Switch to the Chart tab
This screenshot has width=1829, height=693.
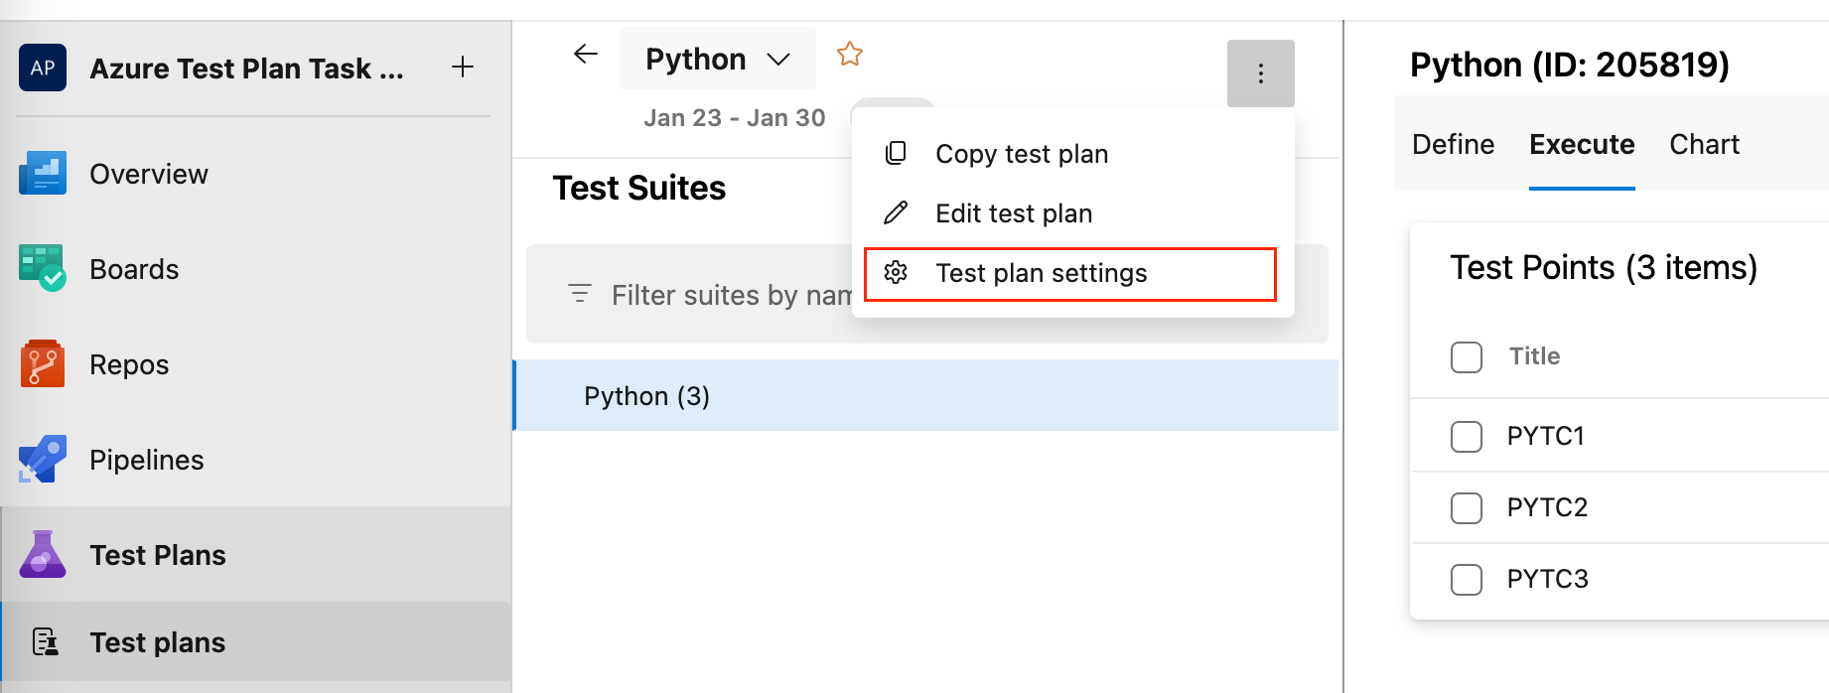coord(1704,144)
